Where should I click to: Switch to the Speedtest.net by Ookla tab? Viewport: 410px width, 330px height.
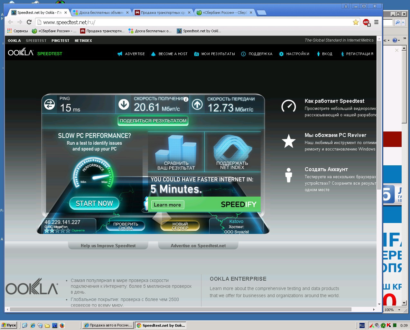(x=38, y=13)
